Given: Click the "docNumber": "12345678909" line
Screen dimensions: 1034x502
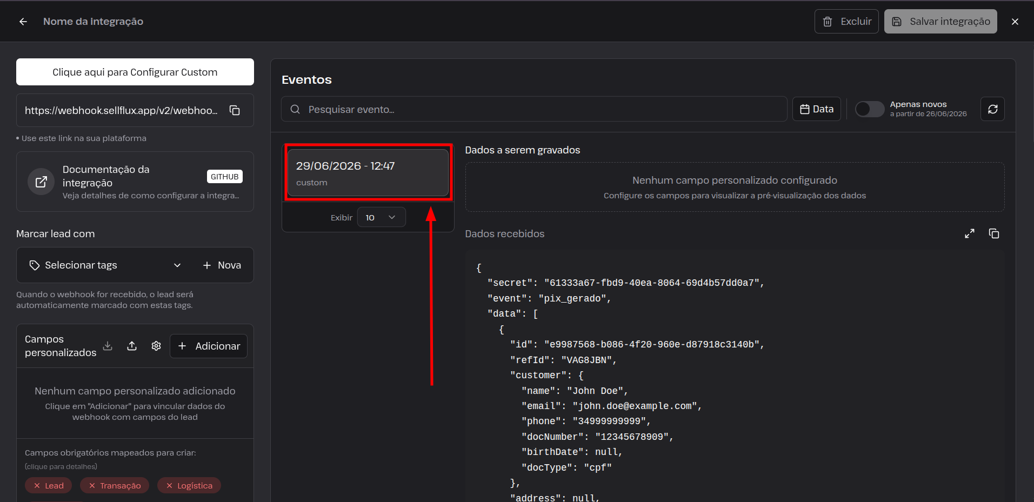Looking at the screenshot, I should 597,437.
